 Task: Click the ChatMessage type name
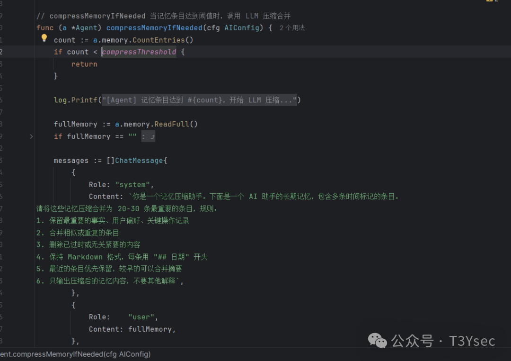coord(139,161)
